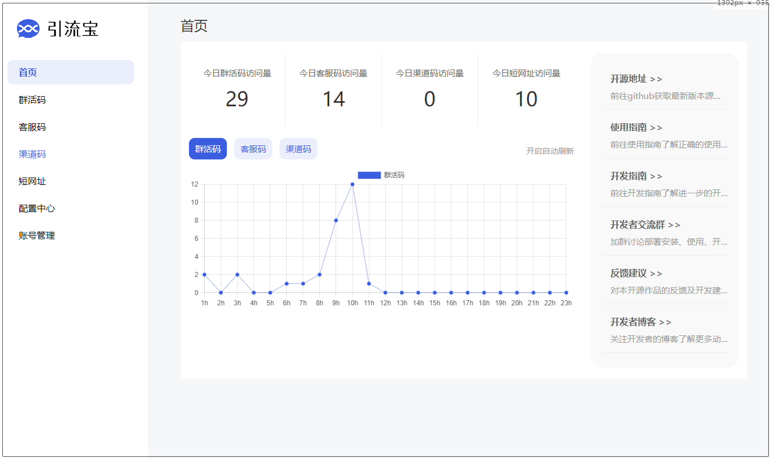
Task: Click the 今日渠道码访问量 label
Action: (x=429, y=74)
